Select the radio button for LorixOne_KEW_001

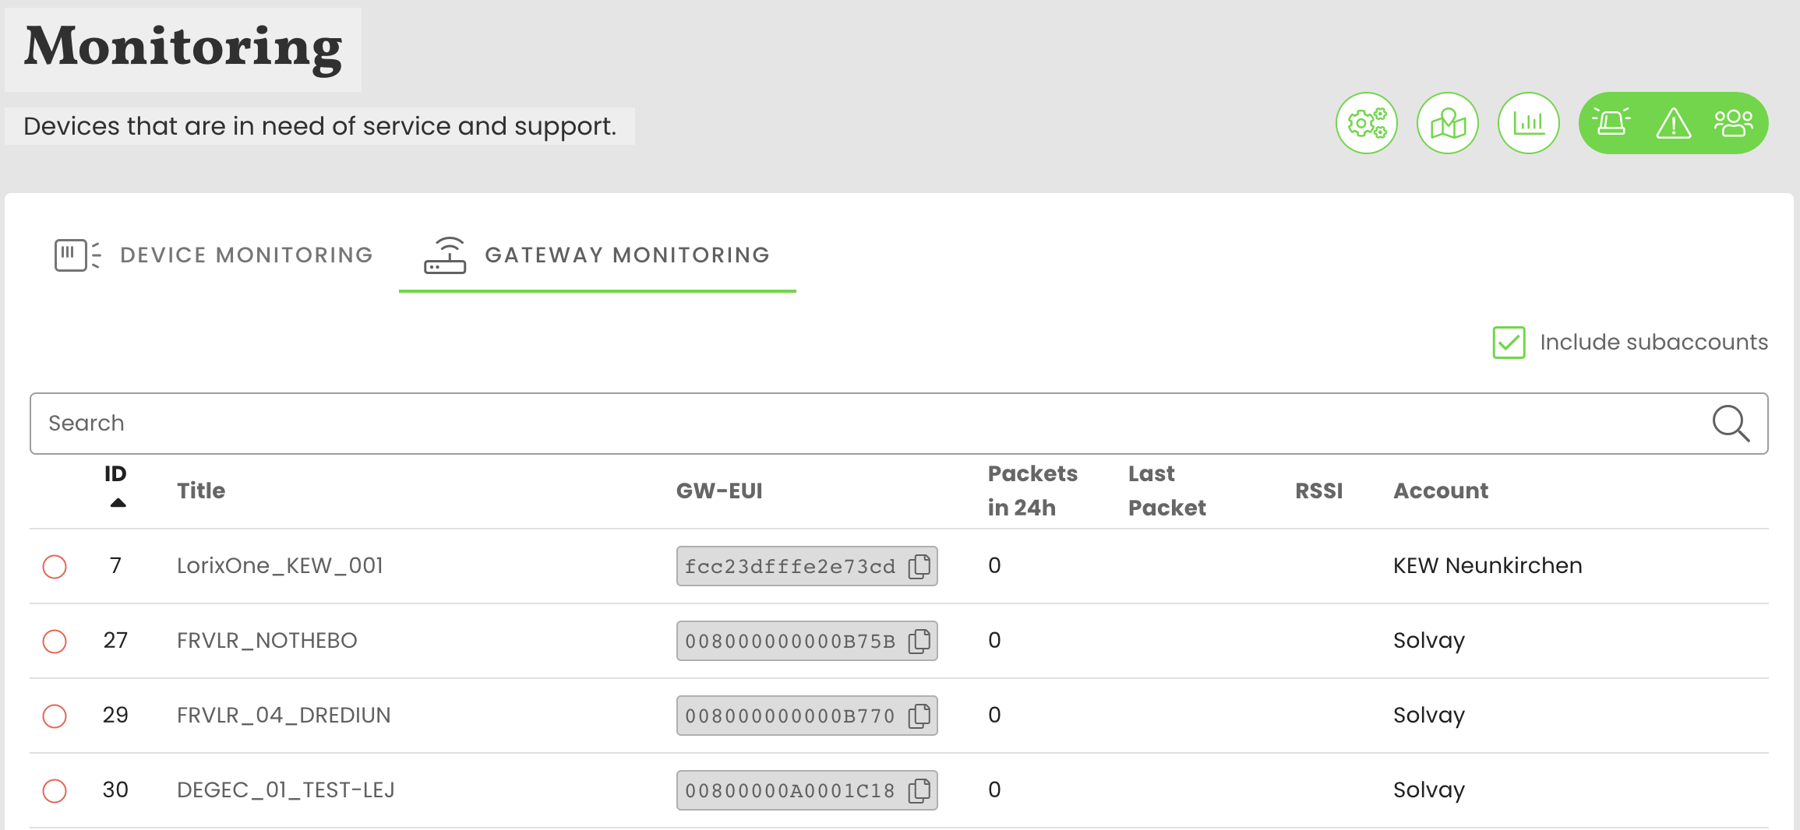click(x=55, y=566)
